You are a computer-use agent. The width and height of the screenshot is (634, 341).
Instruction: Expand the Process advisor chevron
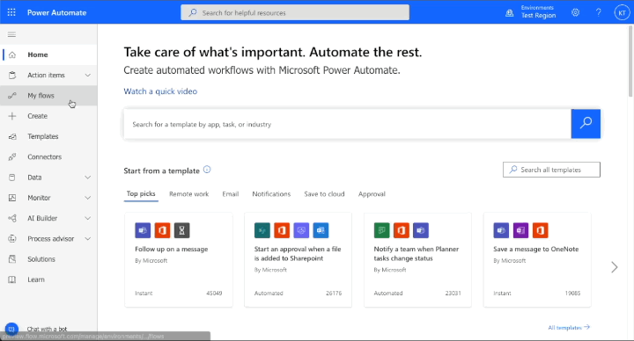pyautogui.click(x=88, y=238)
